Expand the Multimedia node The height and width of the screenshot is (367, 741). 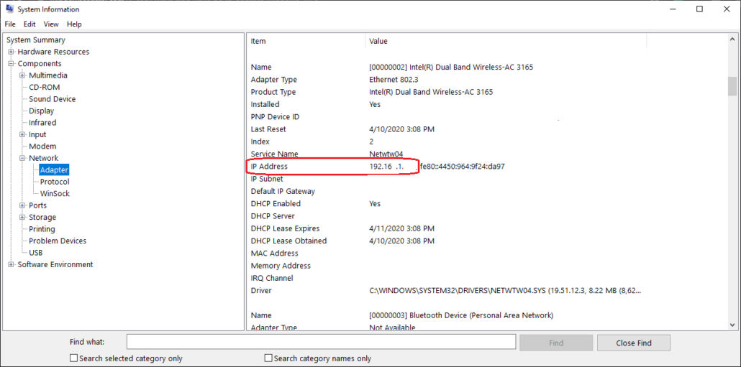click(22, 75)
